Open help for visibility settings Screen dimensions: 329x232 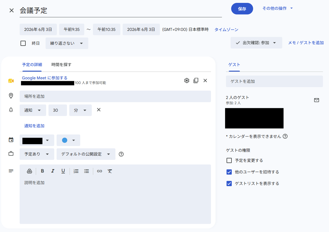(x=121, y=154)
